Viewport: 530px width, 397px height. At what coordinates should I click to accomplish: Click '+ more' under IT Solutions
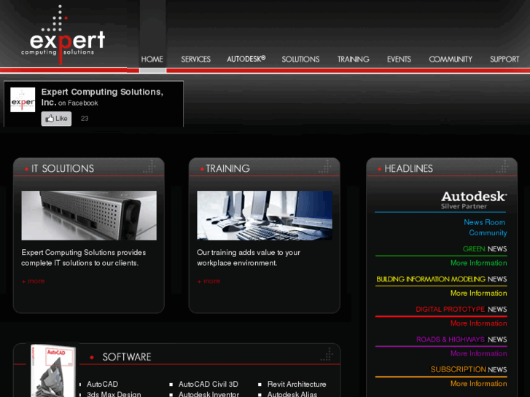(33, 281)
